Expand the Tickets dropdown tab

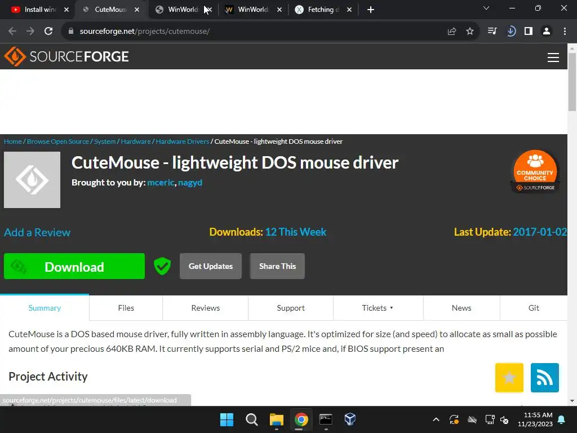point(378,308)
